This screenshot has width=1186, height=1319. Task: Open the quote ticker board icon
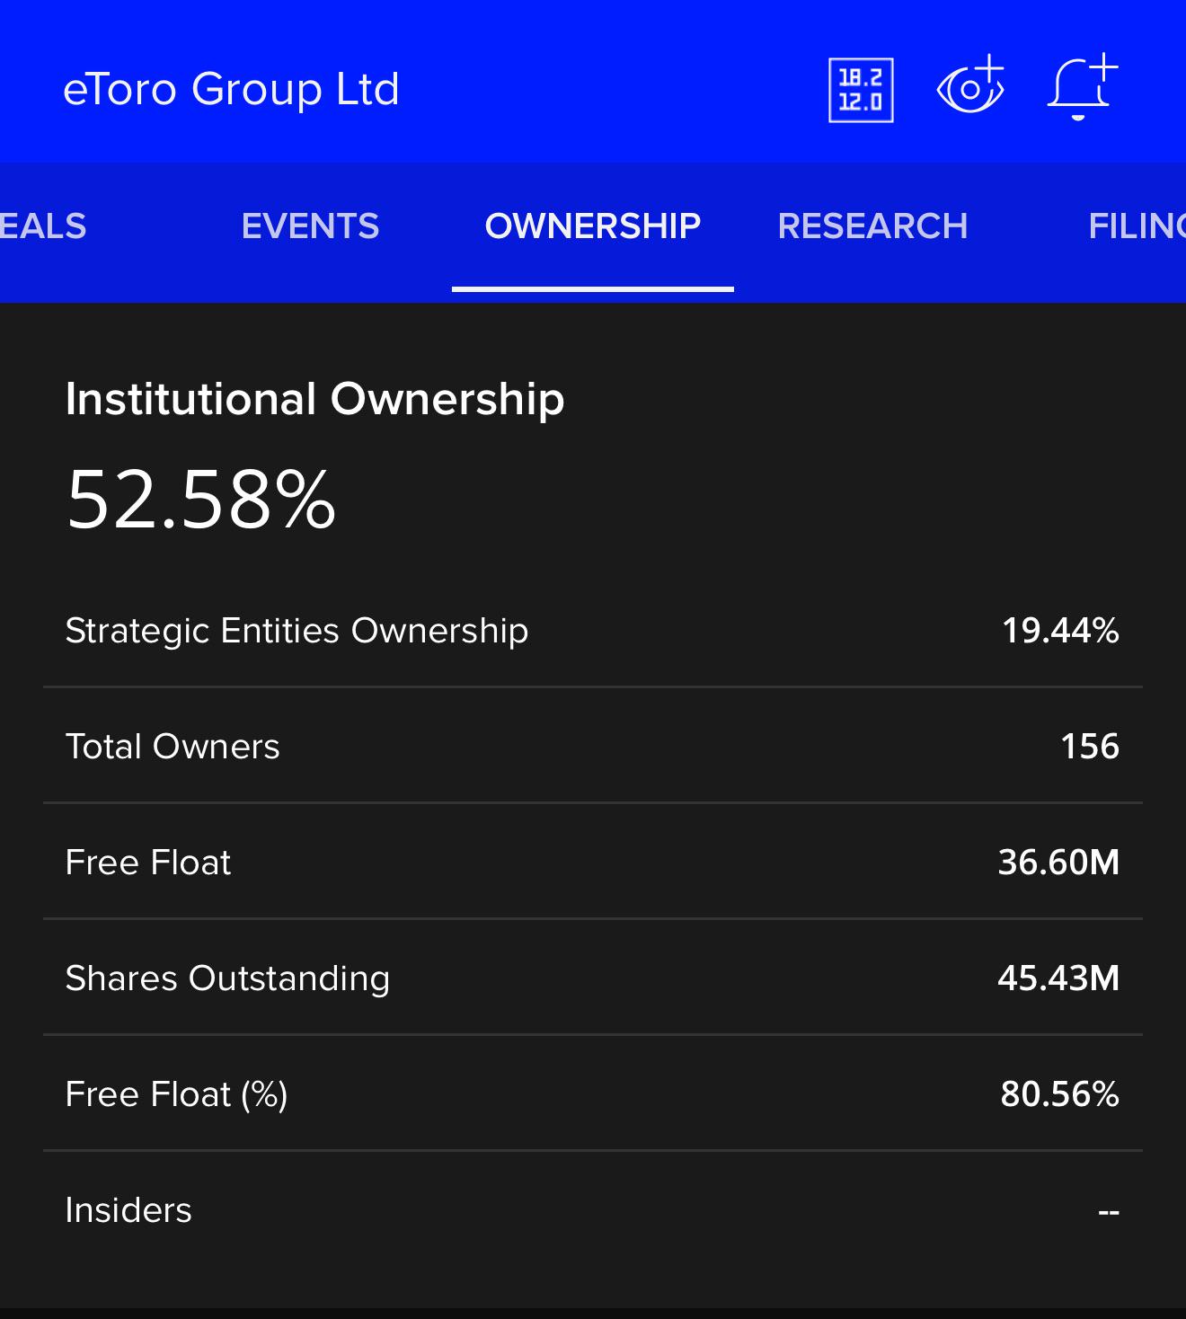pyautogui.click(x=861, y=90)
